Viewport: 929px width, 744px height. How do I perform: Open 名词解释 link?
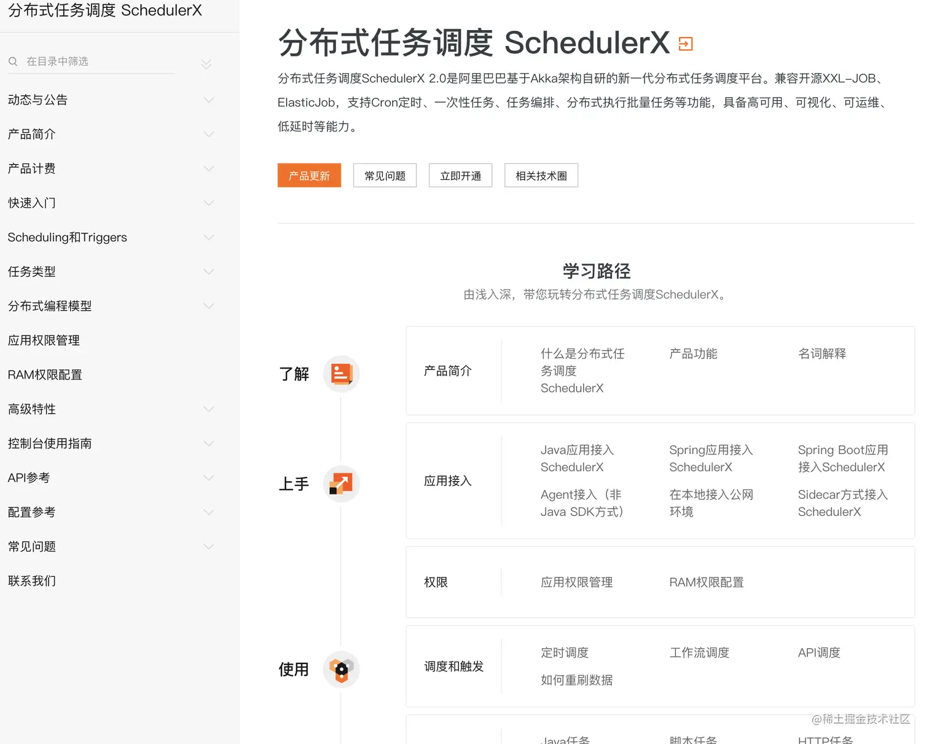[822, 353]
